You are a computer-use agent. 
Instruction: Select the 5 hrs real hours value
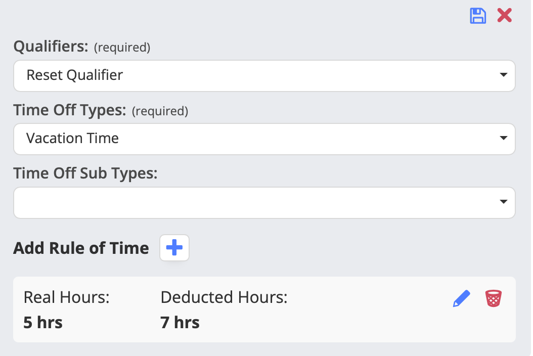click(43, 322)
